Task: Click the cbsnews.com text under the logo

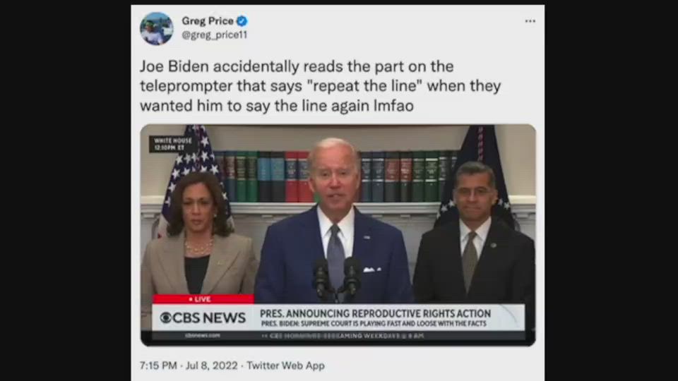Action: (203, 336)
